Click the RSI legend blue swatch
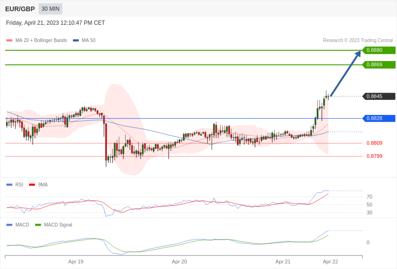The image size is (397, 269). (9, 185)
